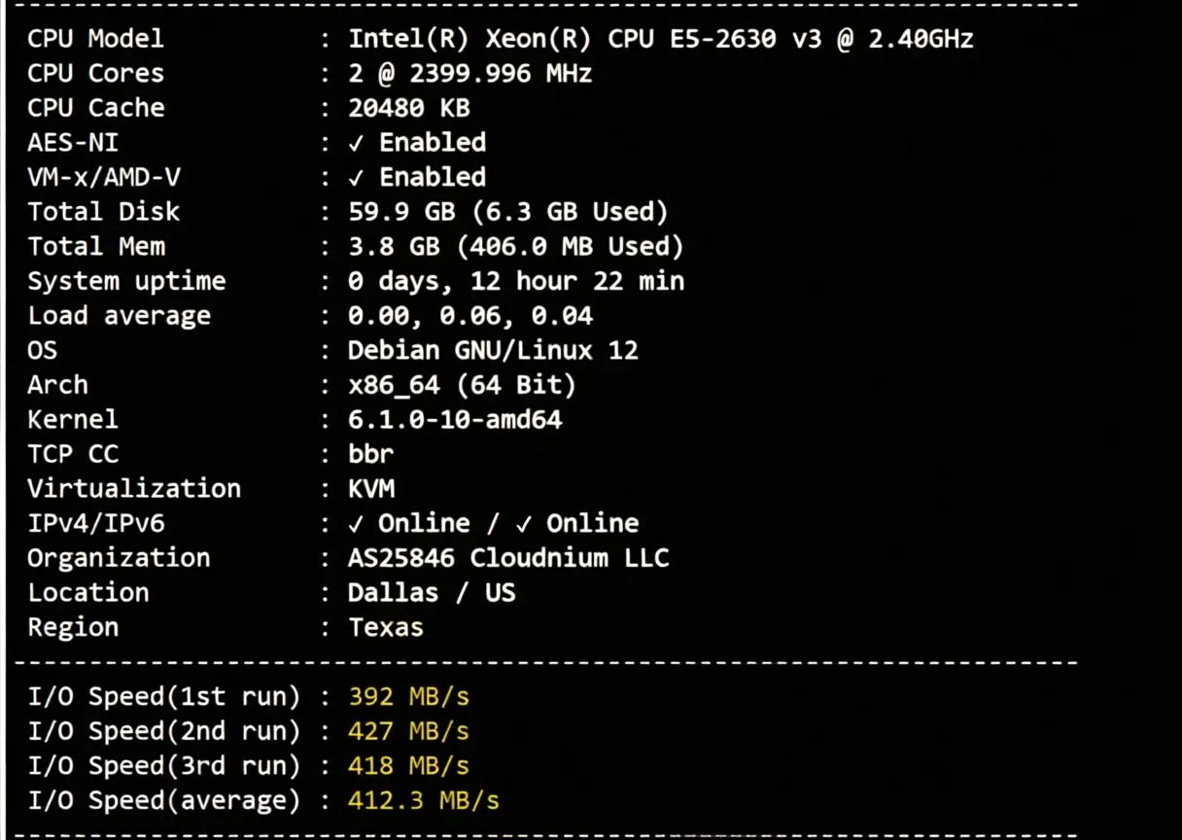Select the text 'Intel(R) Xeon(R) CPU E5-2630 v3 @ 2.40GHz'

(x=661, y=39)
